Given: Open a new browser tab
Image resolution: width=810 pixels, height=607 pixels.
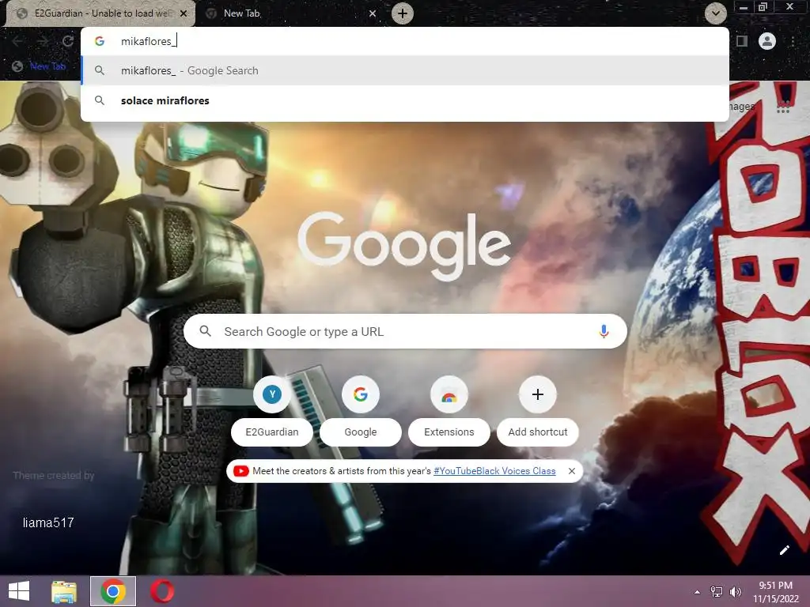Looking at the screenshot, I should pos(403,13).
